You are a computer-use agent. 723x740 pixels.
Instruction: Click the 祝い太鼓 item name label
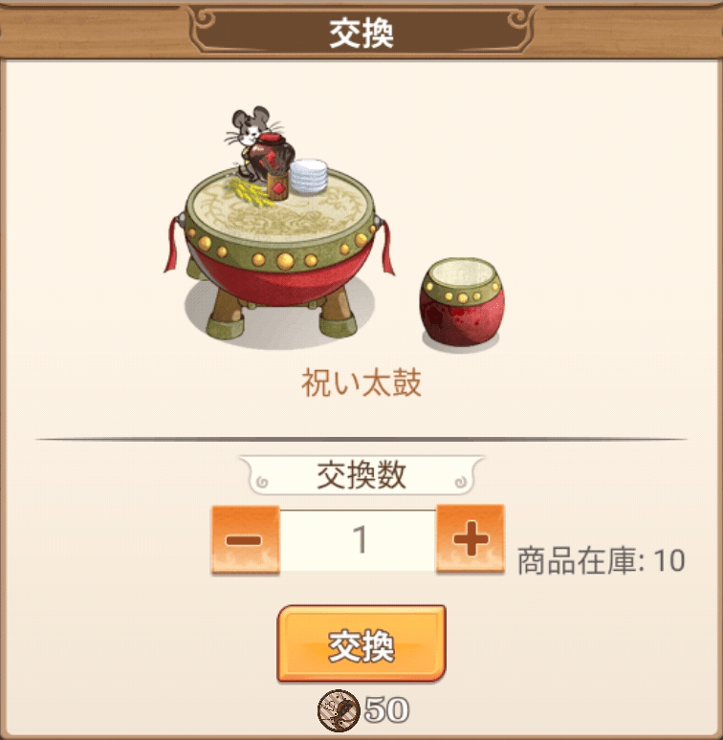pos(361,382)
